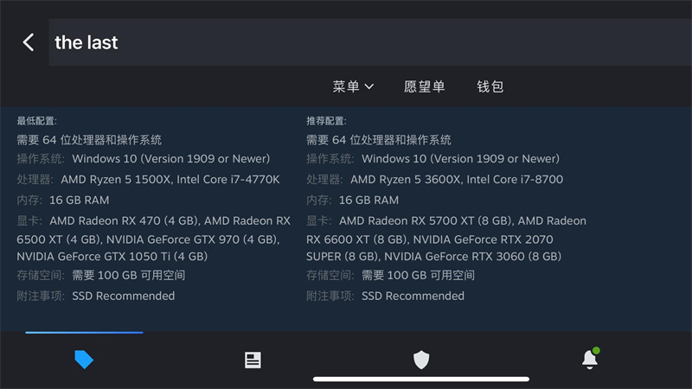Viewport: 692px width, 389px height.
Task: Click 'NVIDIA GeForce GTX 1050 Ti (4 GB)' line
Action: (112, 256)
